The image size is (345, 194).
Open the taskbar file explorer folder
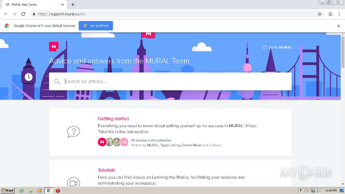click(30, 190)
